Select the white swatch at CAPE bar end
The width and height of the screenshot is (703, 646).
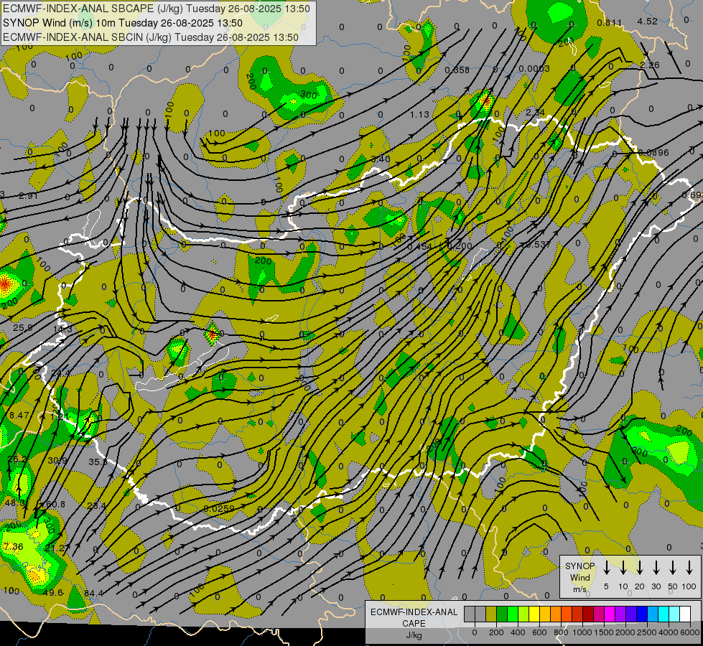pos(685,614)
